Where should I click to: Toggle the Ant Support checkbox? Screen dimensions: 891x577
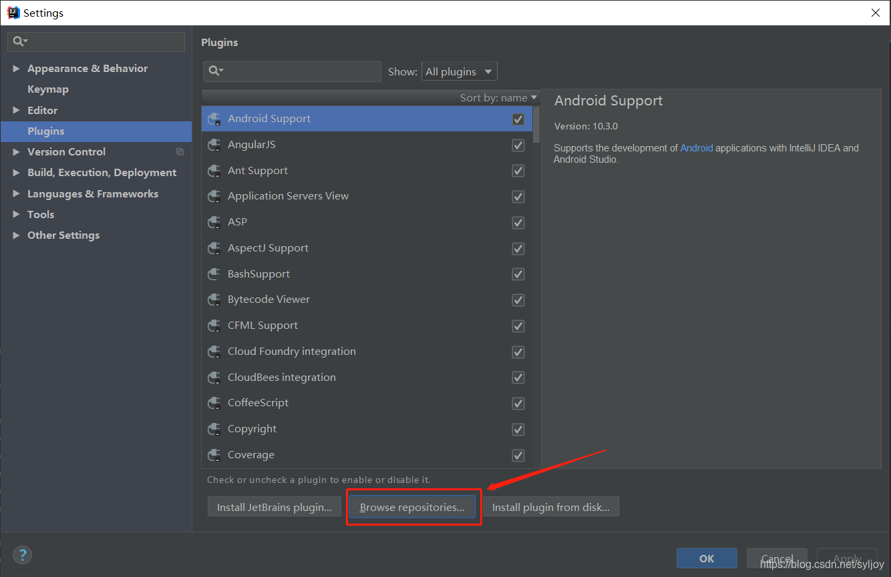pos(518,171)
